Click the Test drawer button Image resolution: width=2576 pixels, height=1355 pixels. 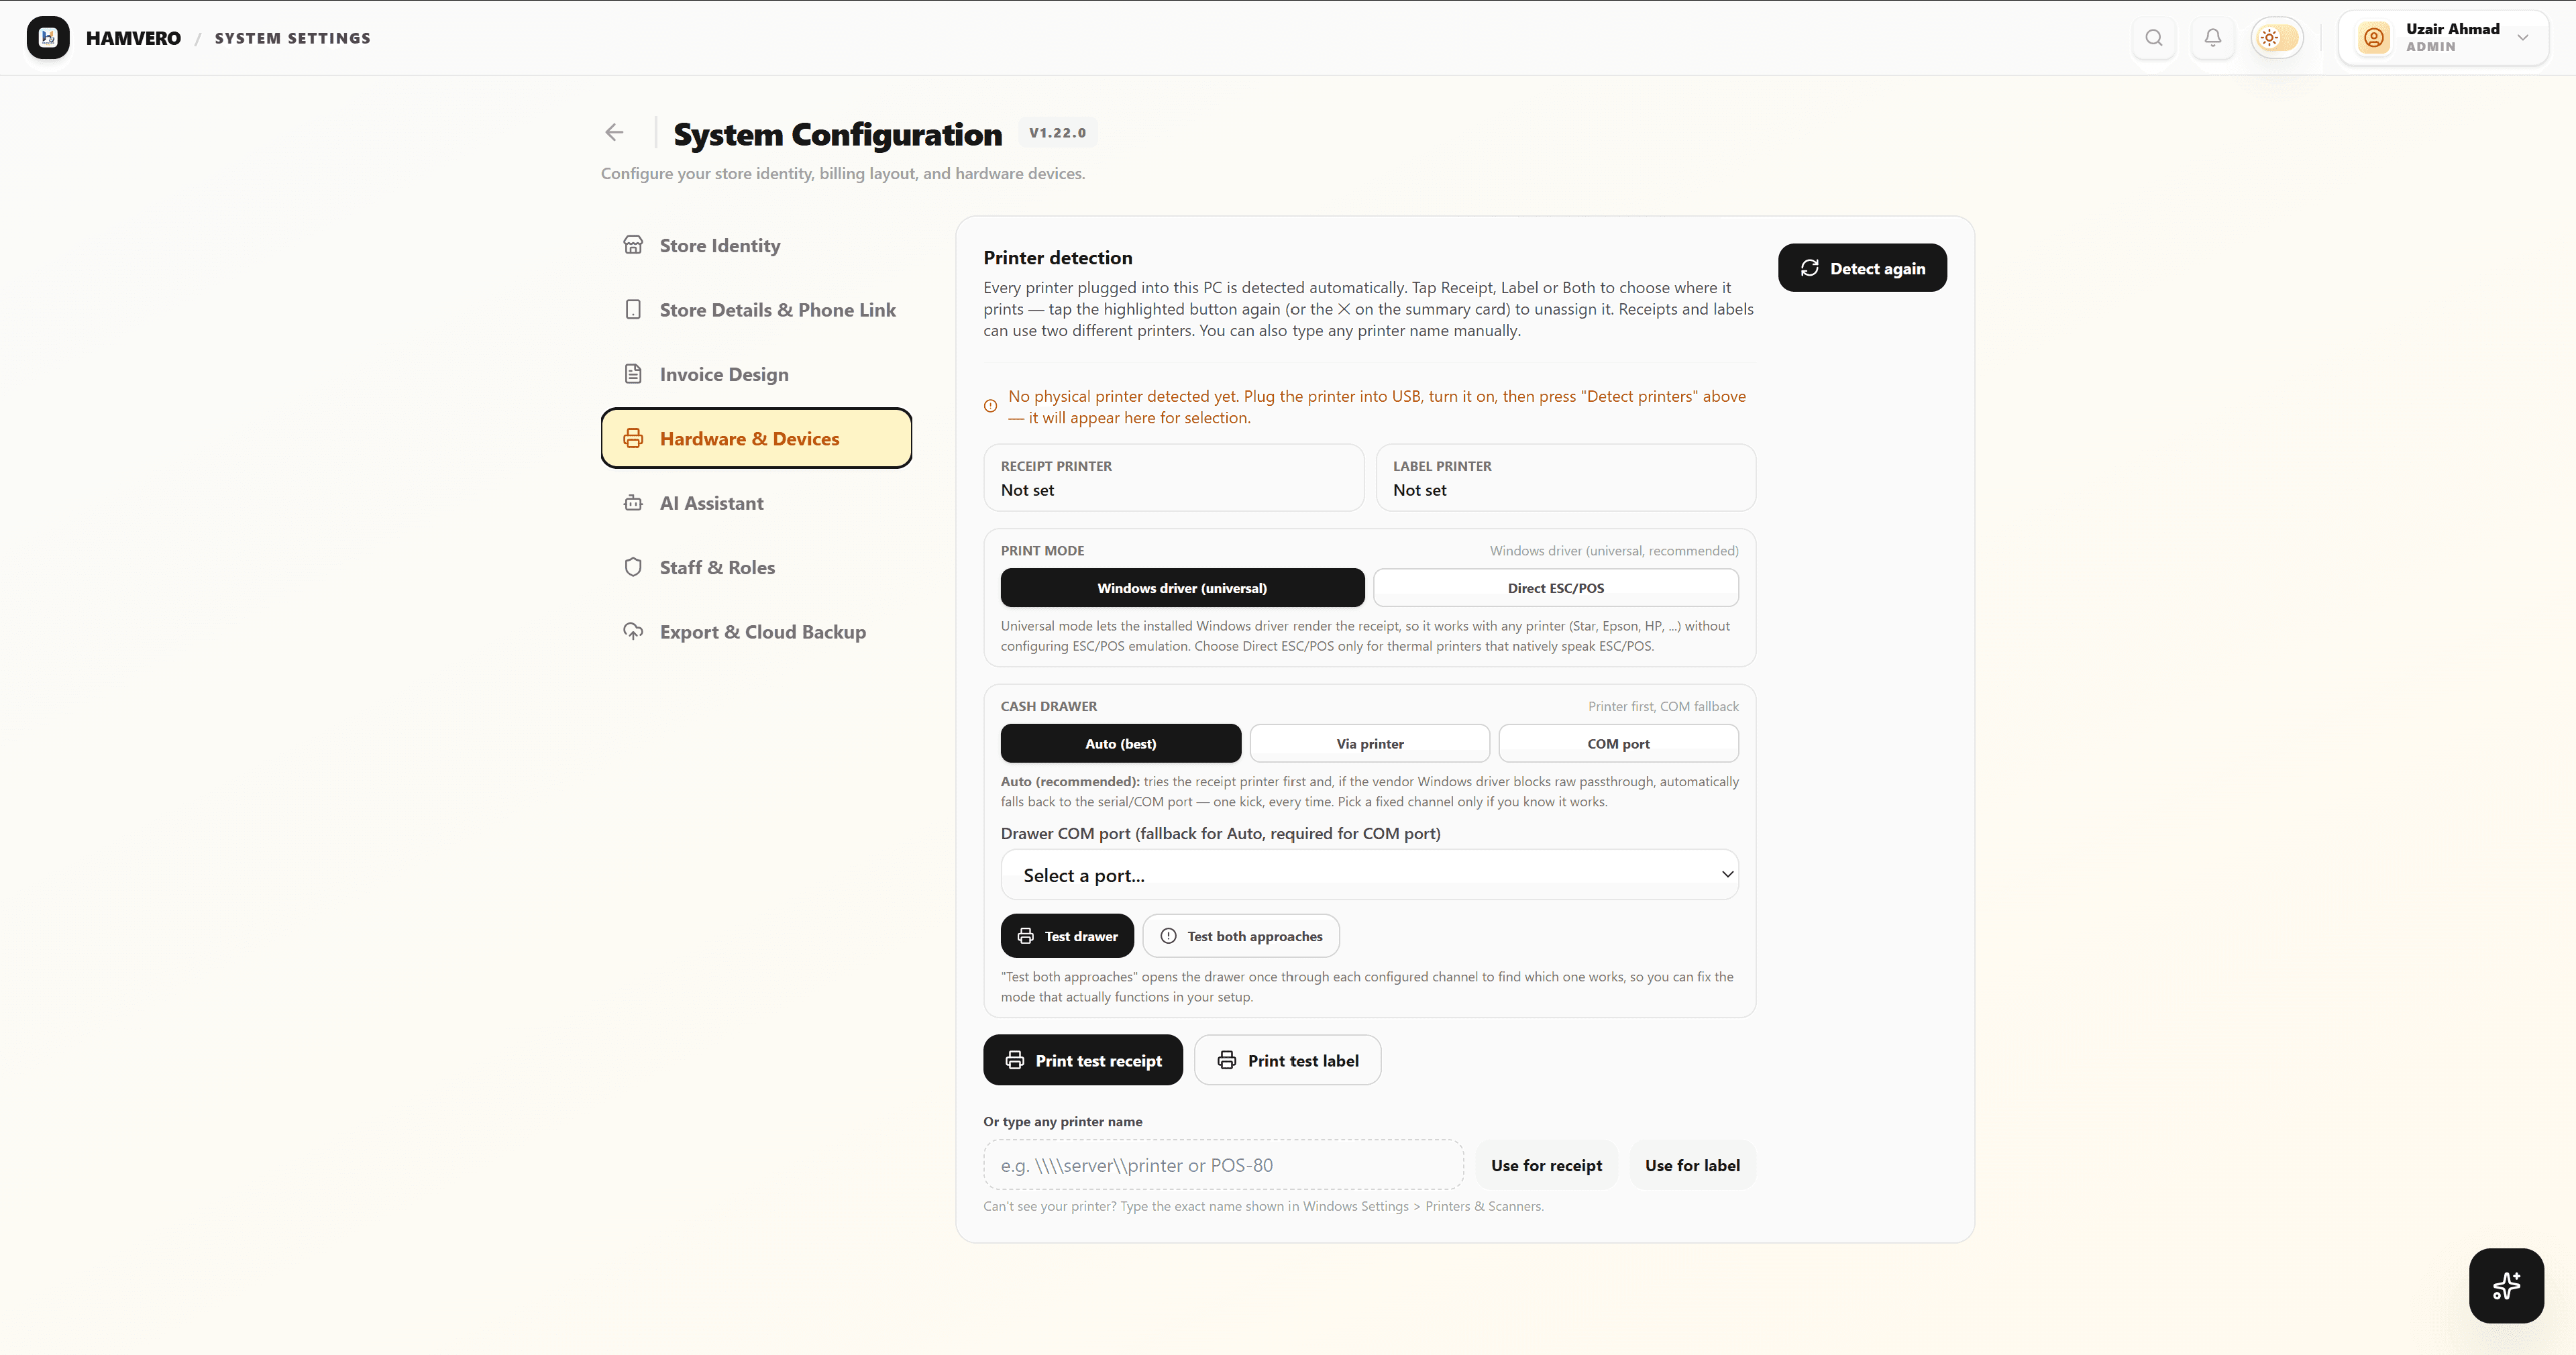pyautogui.click(x=1067, y=936)
